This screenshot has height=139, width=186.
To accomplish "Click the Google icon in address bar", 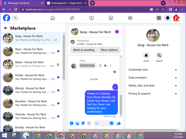I will point(151,9).
